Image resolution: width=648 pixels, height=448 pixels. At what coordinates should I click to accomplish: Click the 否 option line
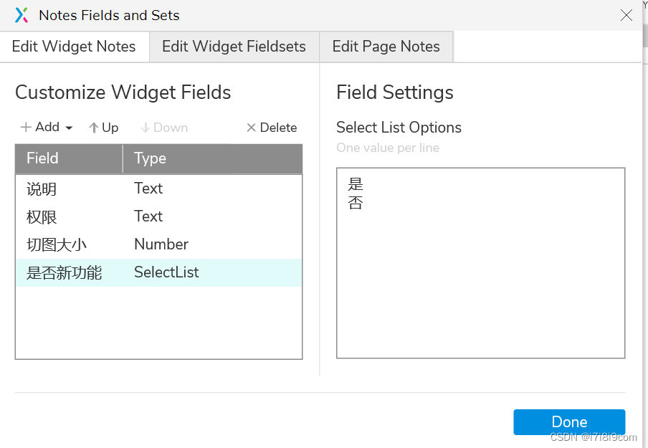356,203
